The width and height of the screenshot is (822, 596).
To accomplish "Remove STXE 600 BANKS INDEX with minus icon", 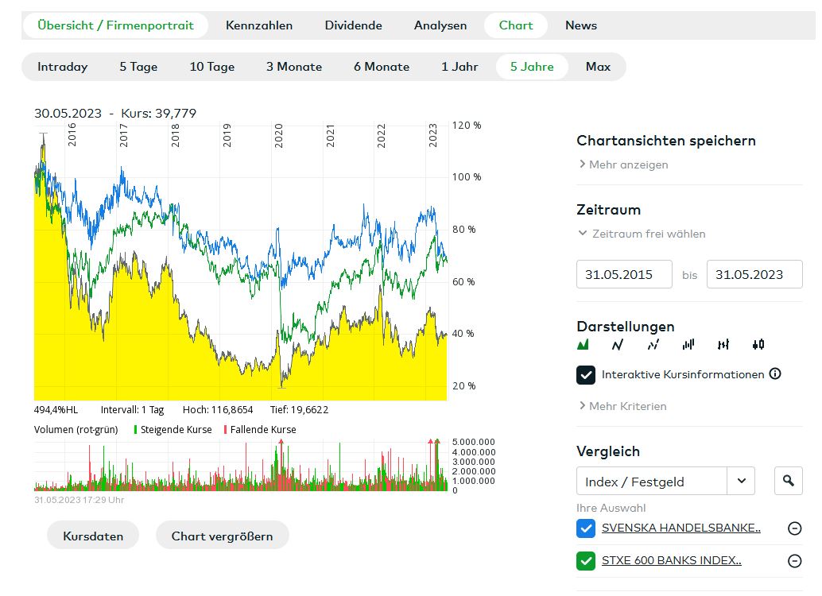I will pos(794,561).
